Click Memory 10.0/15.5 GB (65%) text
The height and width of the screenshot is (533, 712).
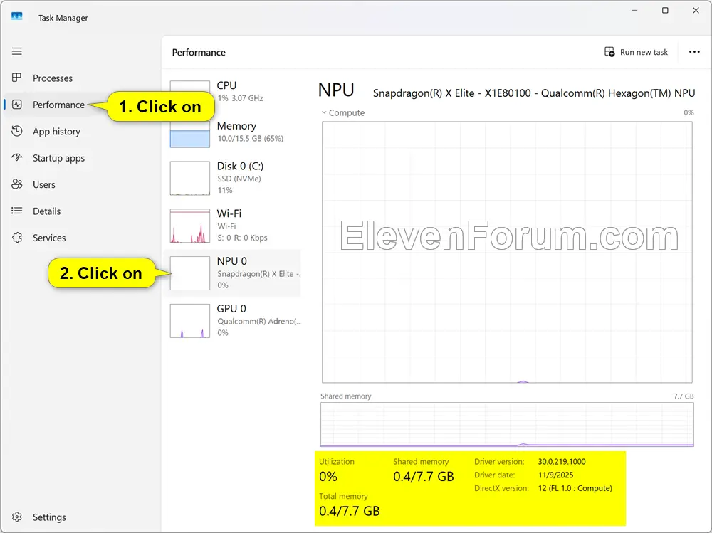pyautogui.click(x=250, y=139)
